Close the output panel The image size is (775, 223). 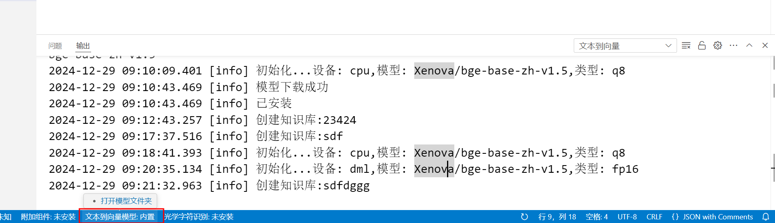765,46
